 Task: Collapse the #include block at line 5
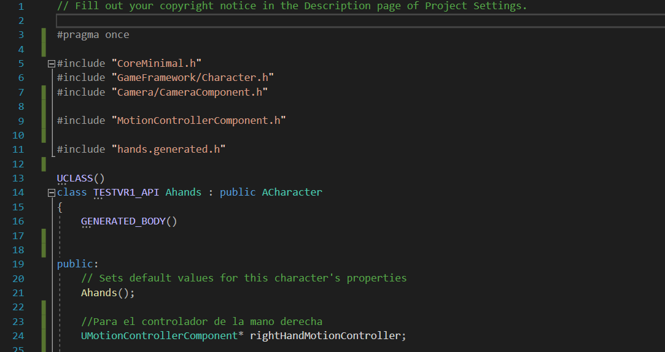[x=52, y=64]
